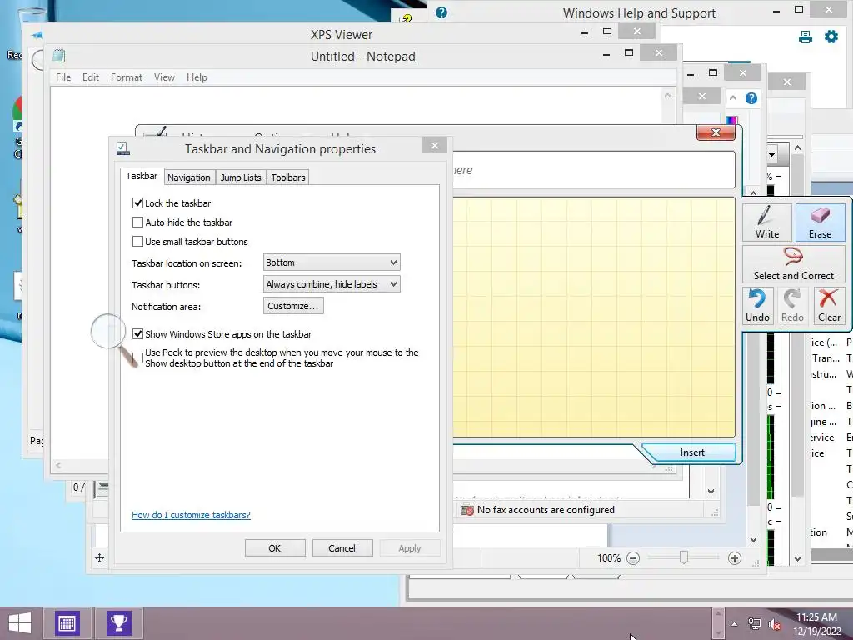Click scroll down arrow in right window
Viewport: 853px width, 640px height.
tap(797, 559)
